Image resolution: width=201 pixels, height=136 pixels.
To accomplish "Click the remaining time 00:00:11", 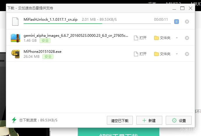I will click(x=161, y=20).
